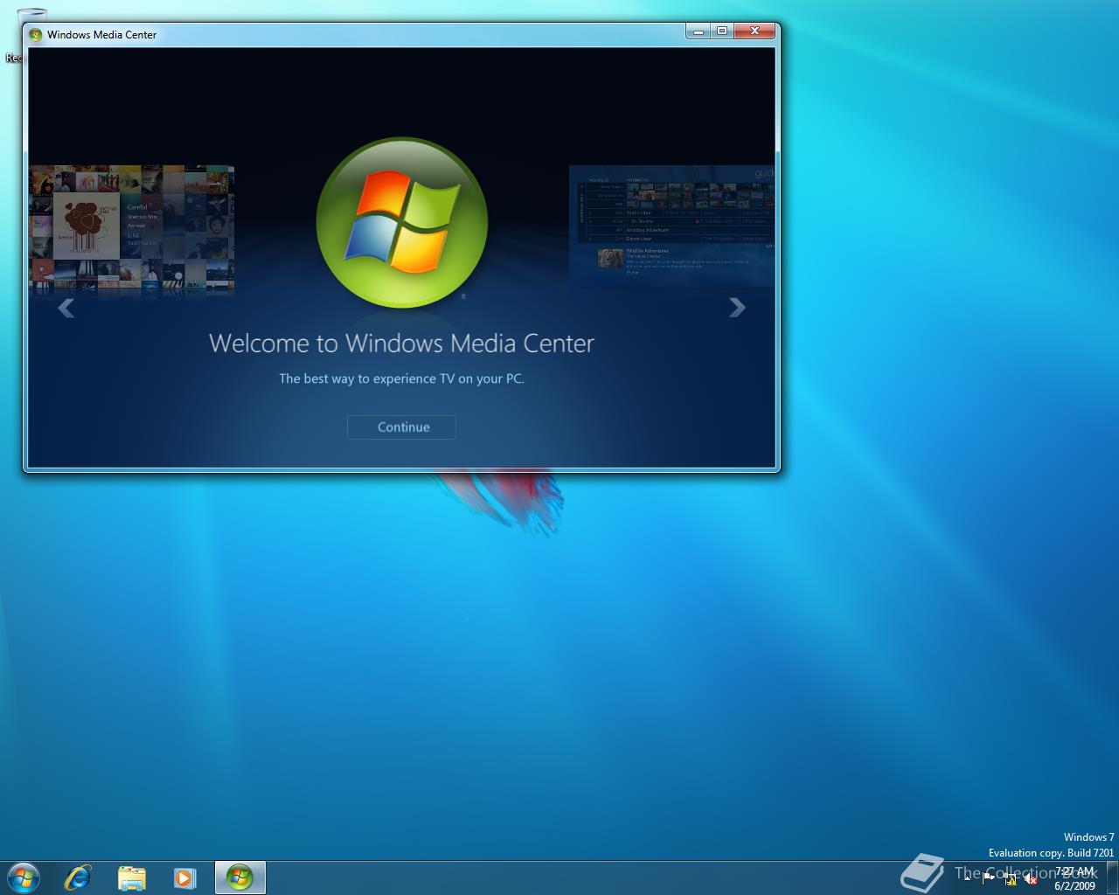This screenshot has height=895, width=1119.
Task: Show hidden tray icons arrow
Action: coord(967,879)
